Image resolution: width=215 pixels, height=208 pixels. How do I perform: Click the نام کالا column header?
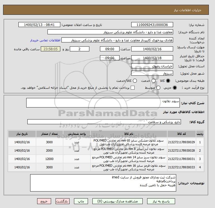129,134
